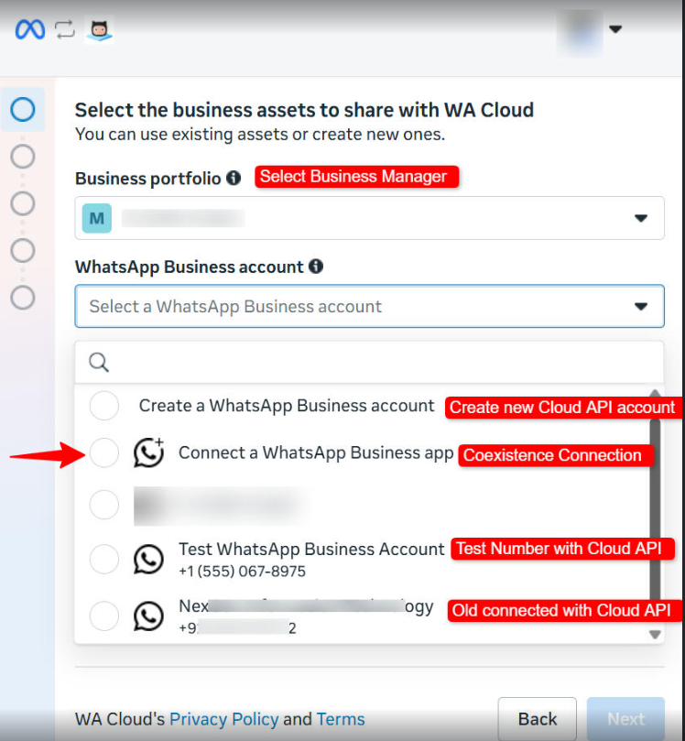
Task: Choose Connect a WhatsApp Business app option
Action: tap(315, 452)
